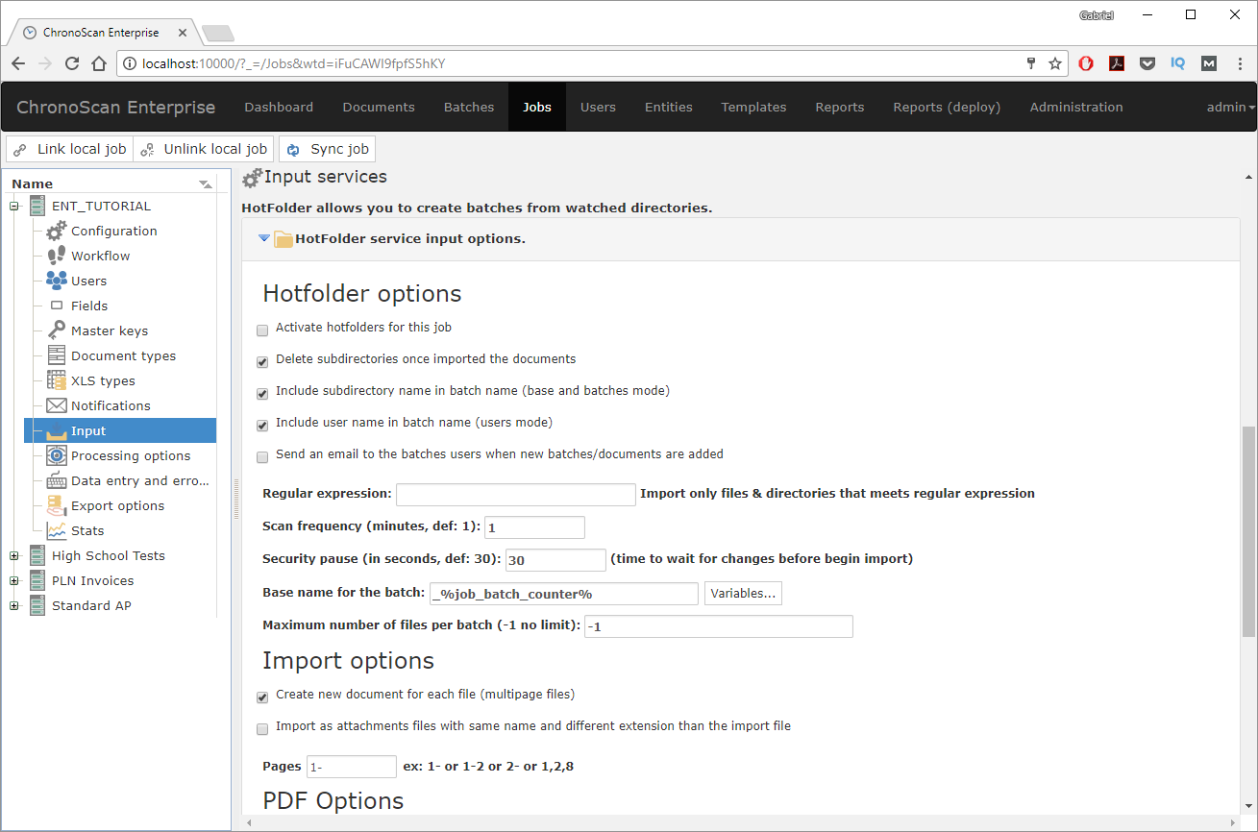The image size is (1258, 832).
Task: Click the Link local job button
Action: (x=69, y=149)
